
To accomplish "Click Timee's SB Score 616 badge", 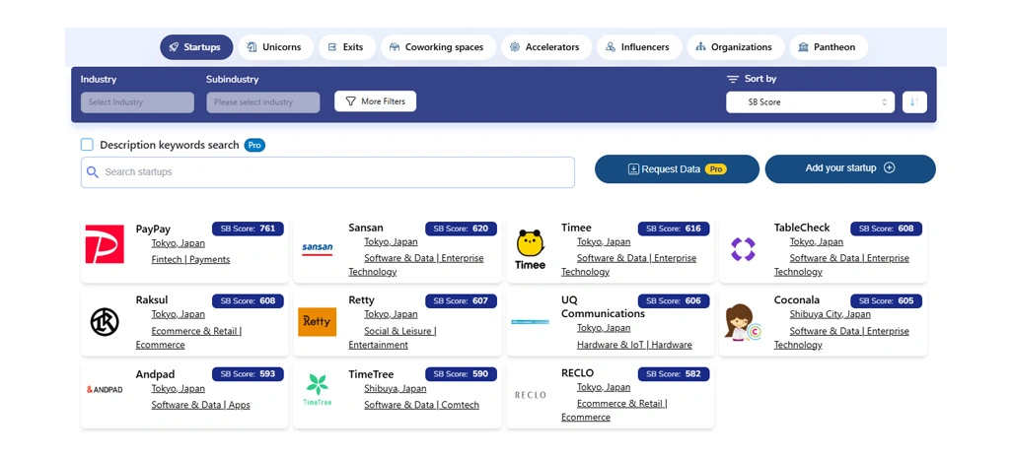I will pyautogui.click(x=674, y=229).
